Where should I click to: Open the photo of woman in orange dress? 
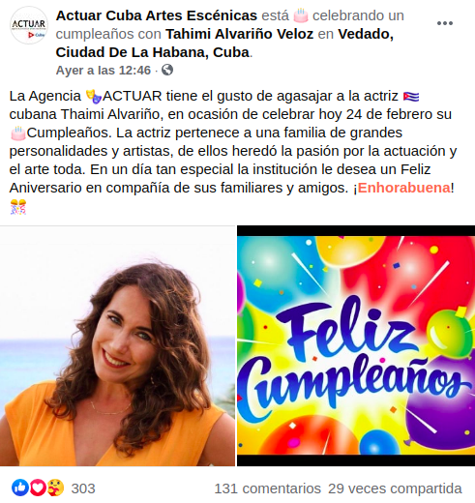117,346
